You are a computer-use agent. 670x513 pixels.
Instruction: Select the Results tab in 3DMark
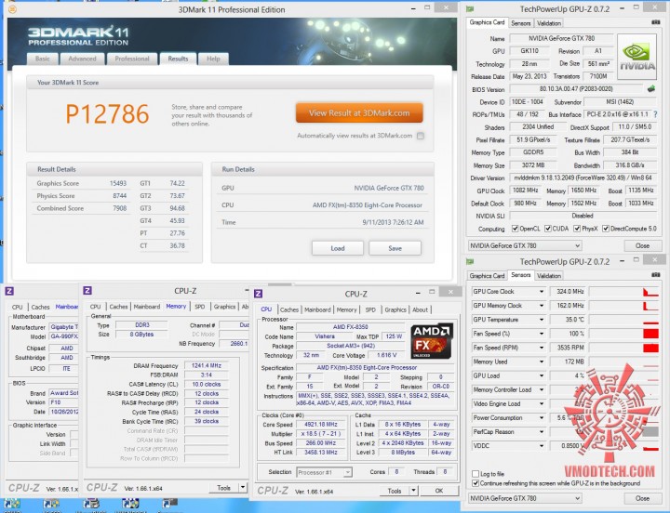tap(178, 59)
